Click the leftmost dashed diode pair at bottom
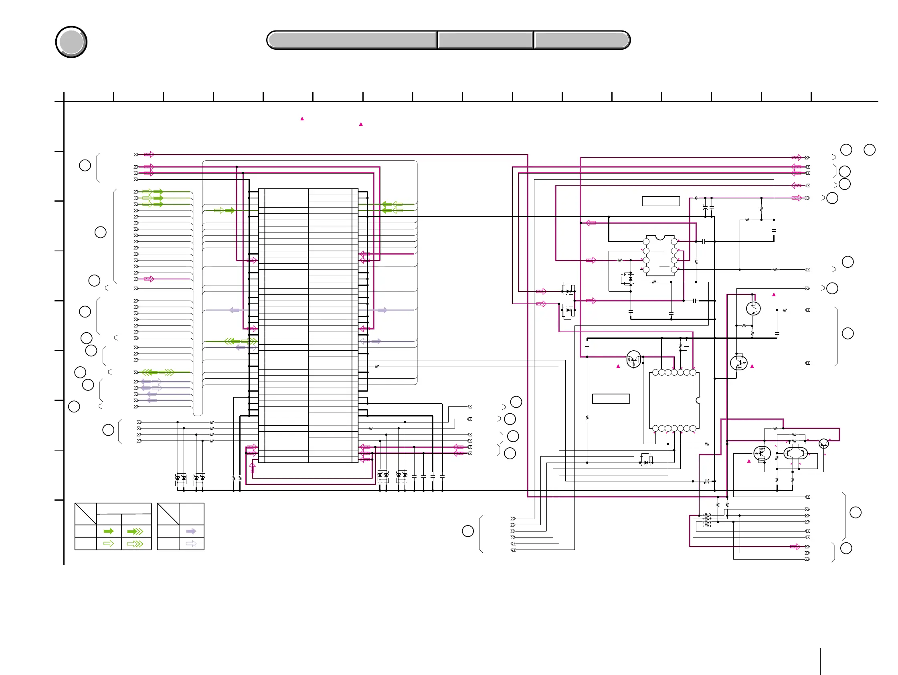 click(180, 479)
